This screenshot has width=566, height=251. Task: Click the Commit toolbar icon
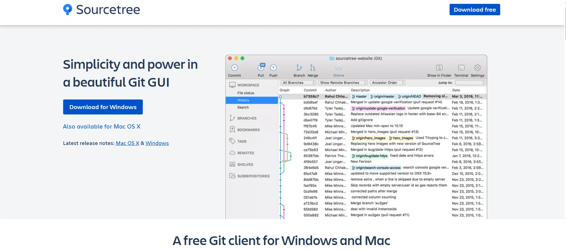235,68
